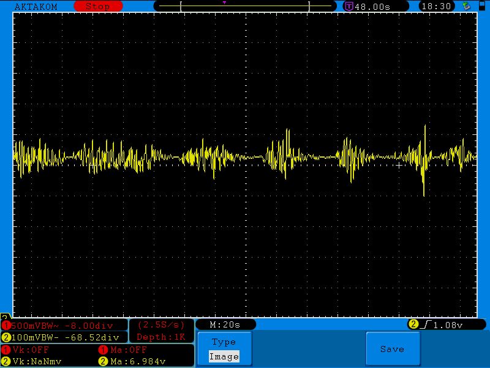This screenshot has height=368, width=490.
Task: Click the Depth:1K memory depth readout
Action: (x=161, y=337)
